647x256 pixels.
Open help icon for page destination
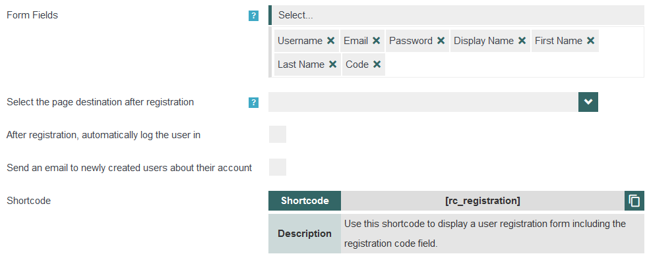click(254, 103)
